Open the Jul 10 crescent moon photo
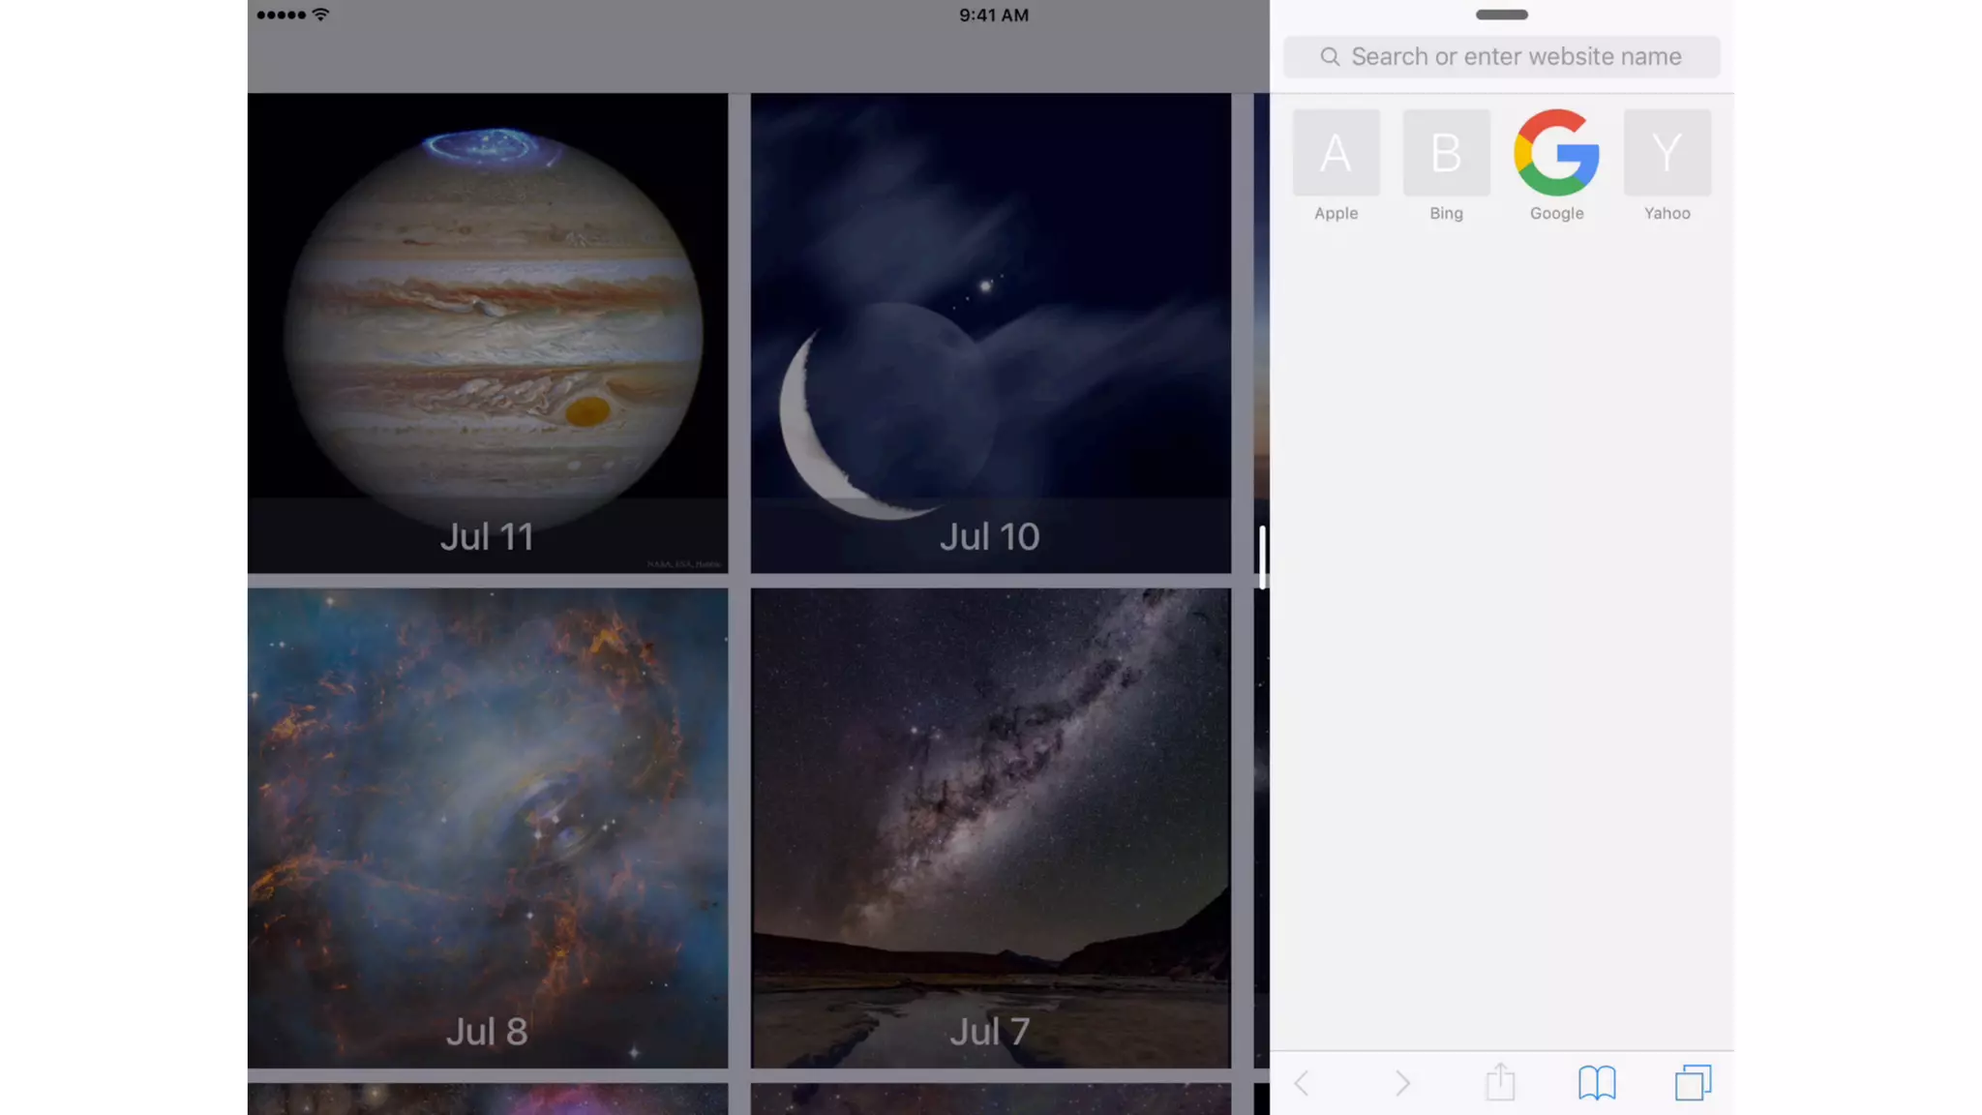Viewport: 1982px width, 1115px height. click(x=990, y=333)
